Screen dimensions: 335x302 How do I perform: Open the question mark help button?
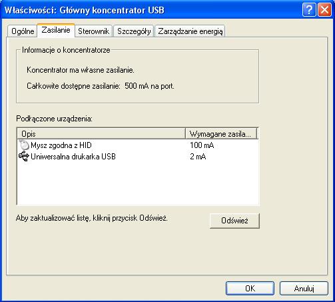(x=309, y=10)
